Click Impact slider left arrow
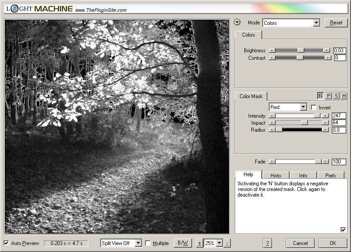Image resolution: width=351 pixels, height=252 pixels. [x=272, y=123]
